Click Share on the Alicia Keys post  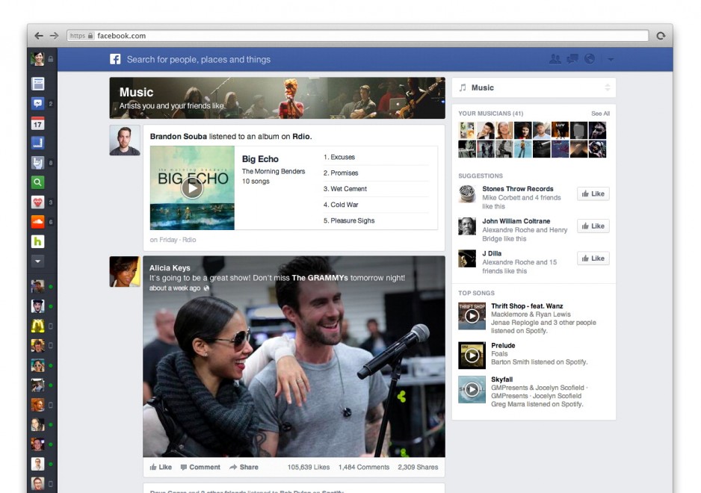[x=244, y=467]
